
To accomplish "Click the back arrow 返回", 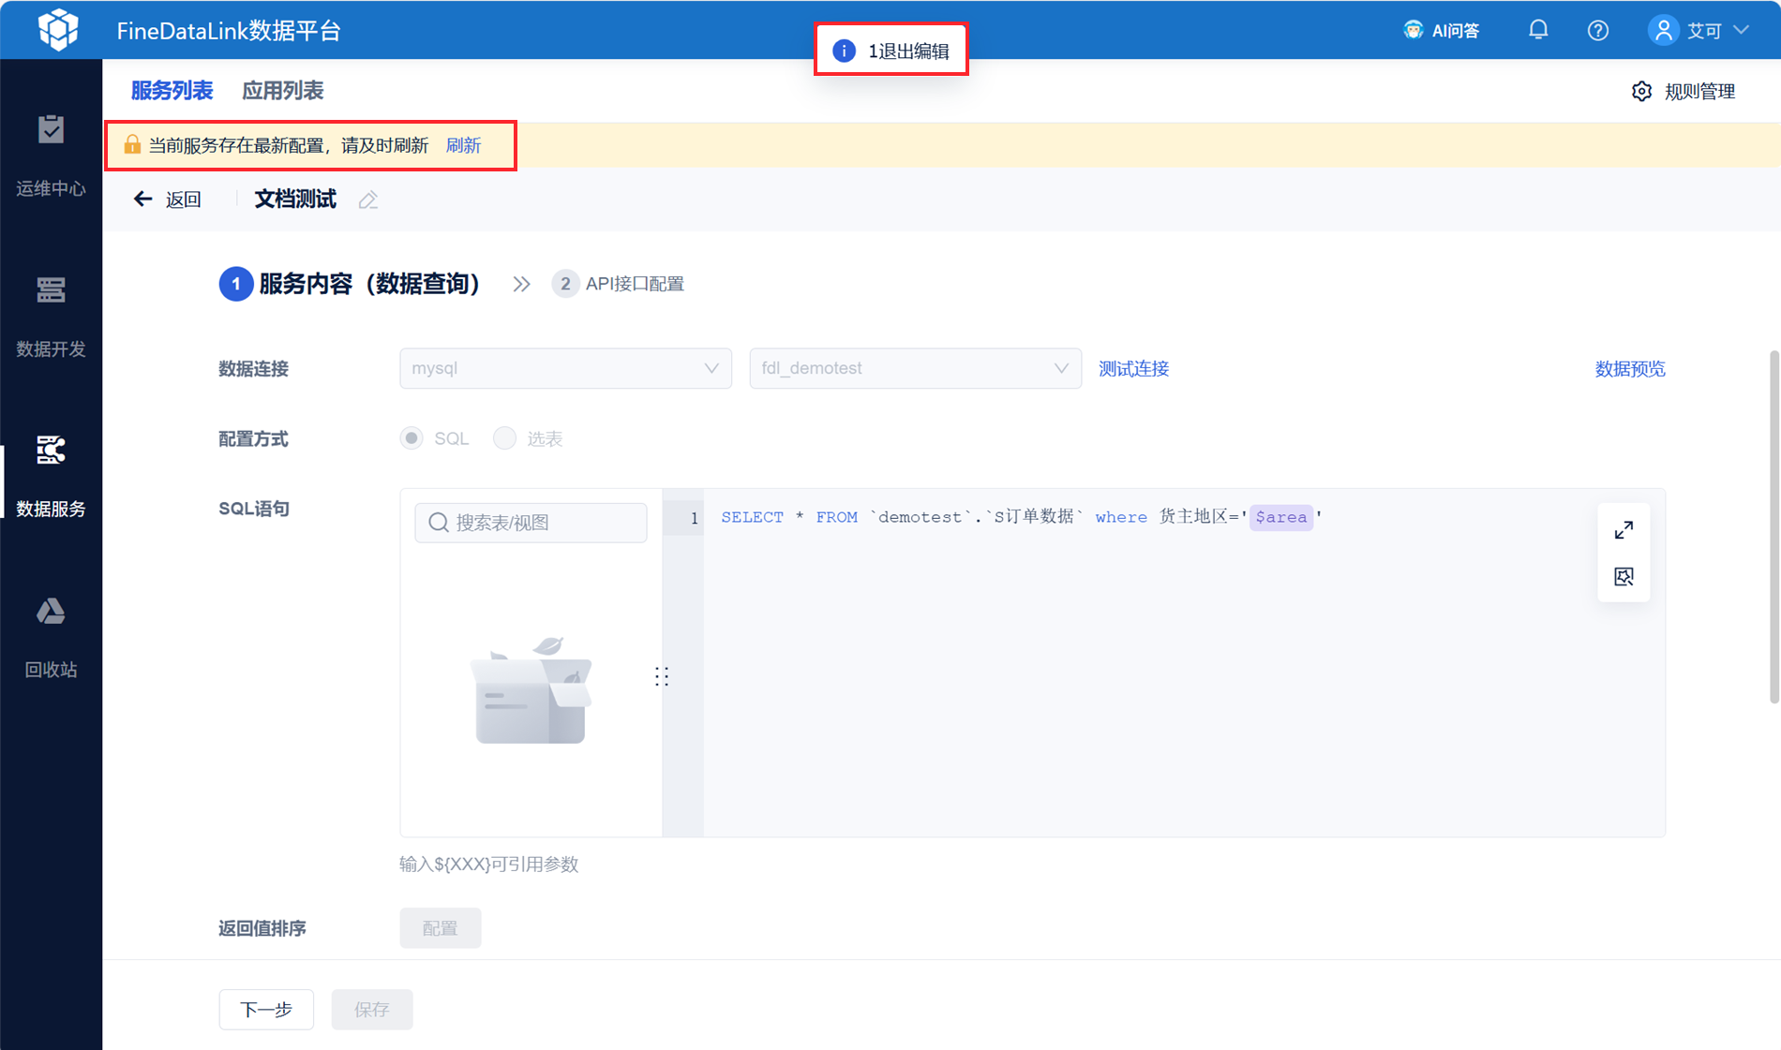I will coord(168,200).
